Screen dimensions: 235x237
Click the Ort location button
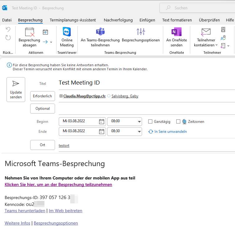(x=43, y=145)
